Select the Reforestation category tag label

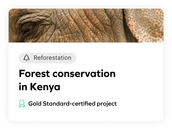pyautogui.click(x=52, y=58)
